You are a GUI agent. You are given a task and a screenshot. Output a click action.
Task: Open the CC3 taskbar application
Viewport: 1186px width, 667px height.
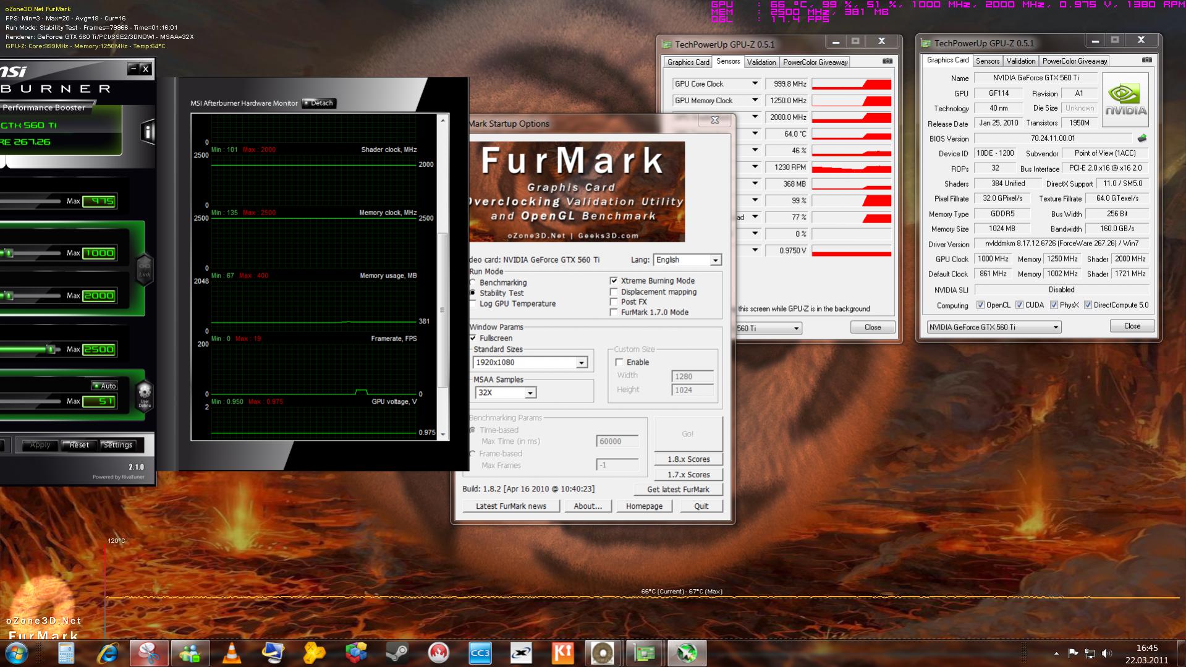480,653
